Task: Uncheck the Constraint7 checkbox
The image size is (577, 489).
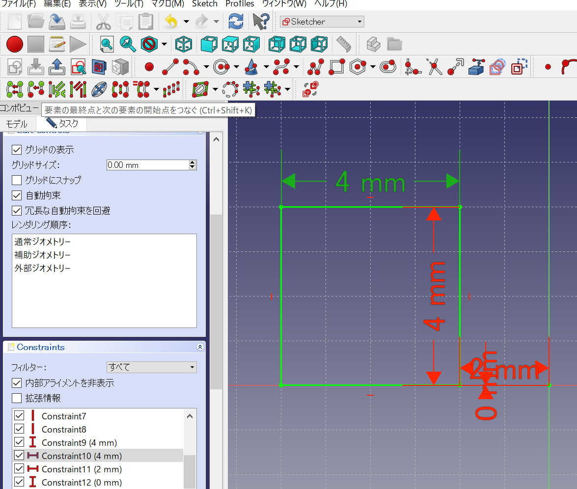Action: click(19, 416)
